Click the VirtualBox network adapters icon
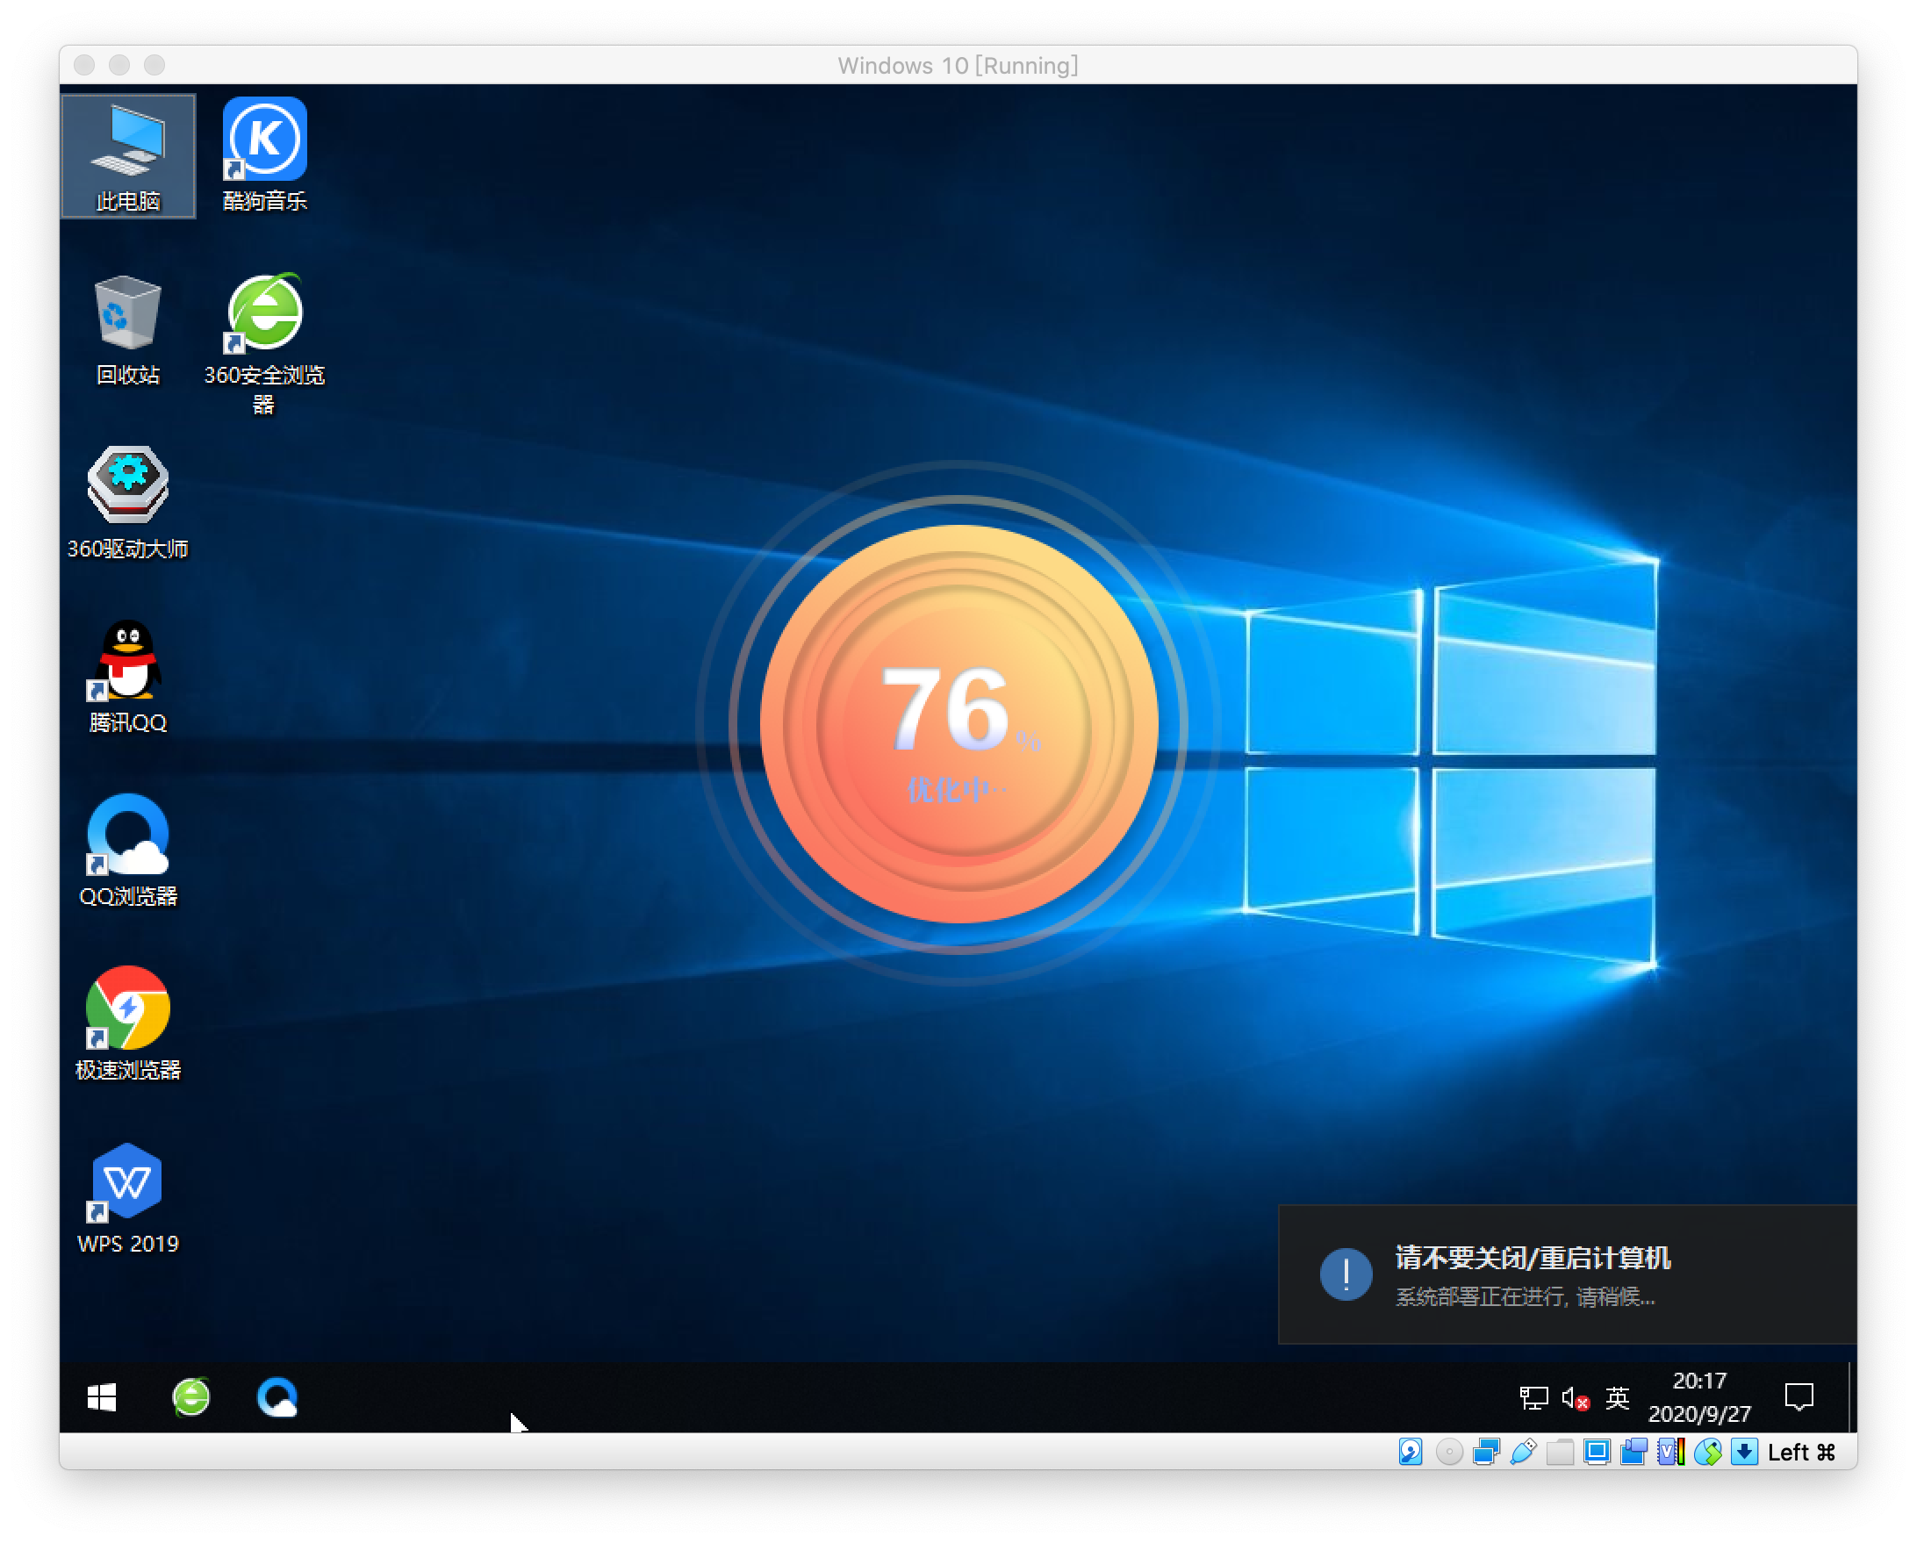This screenshot has width=1917, height=1543. pos(1486,1452)
